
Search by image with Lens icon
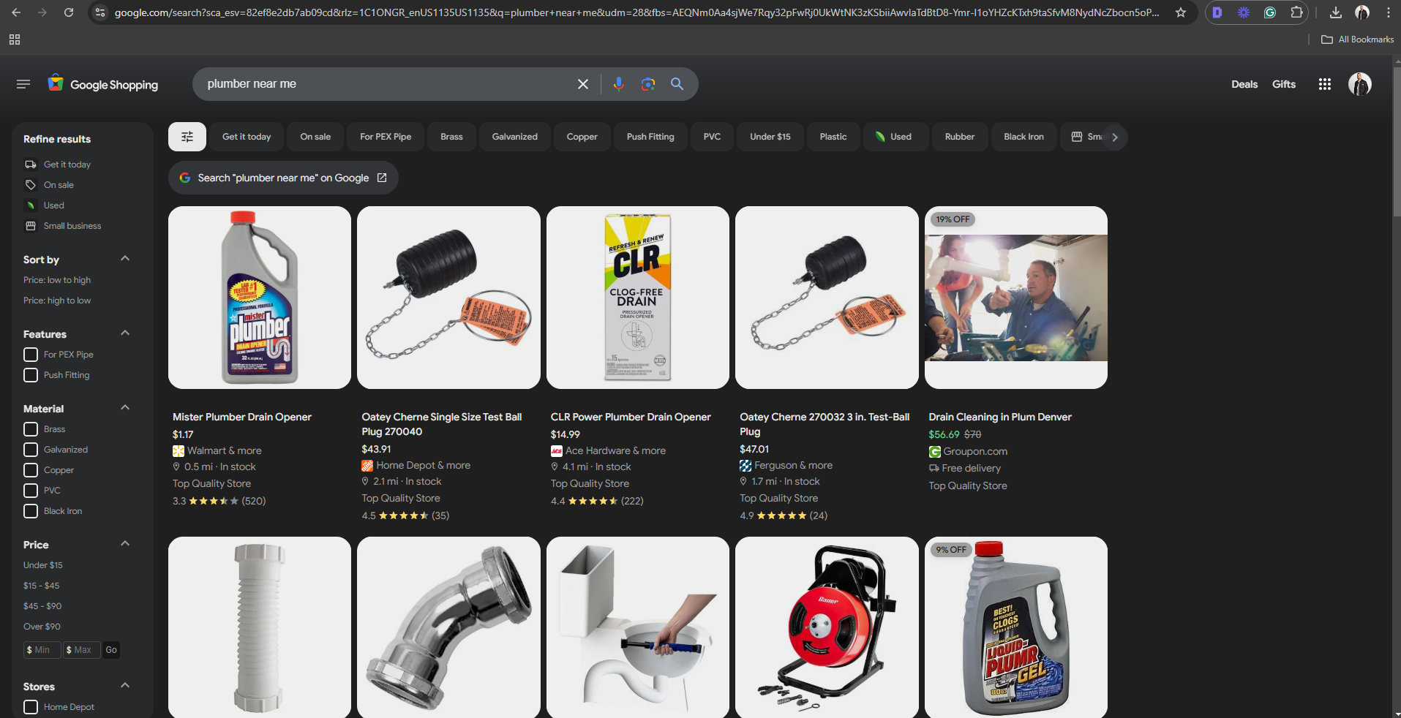648,84
